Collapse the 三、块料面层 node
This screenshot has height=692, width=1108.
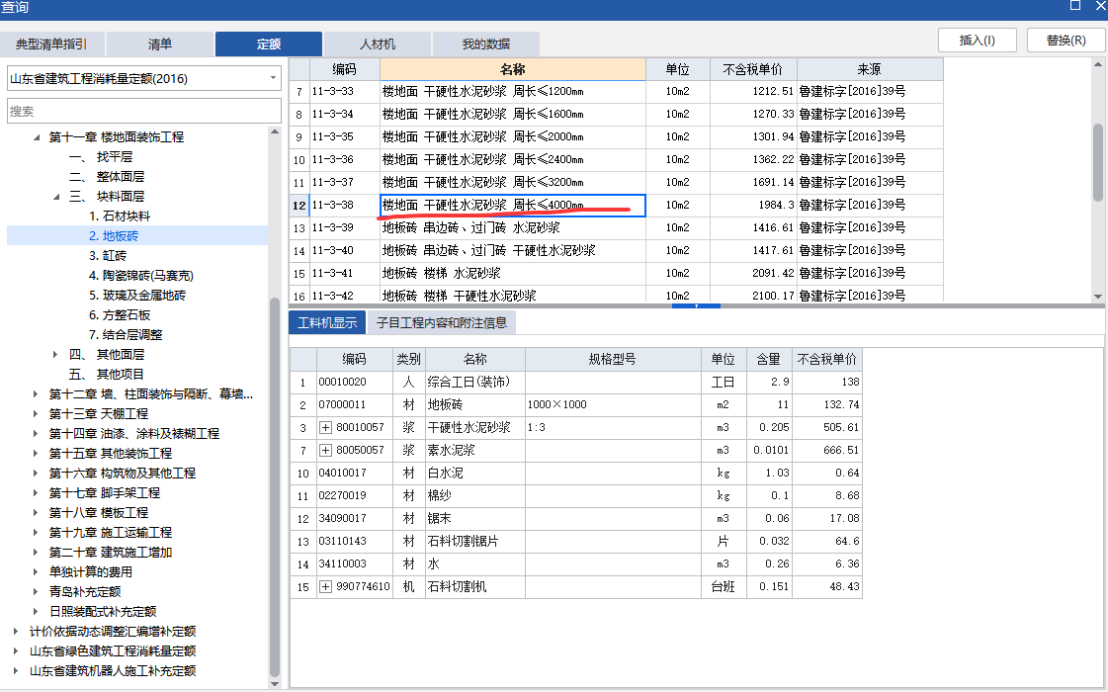tap(56, 197)
